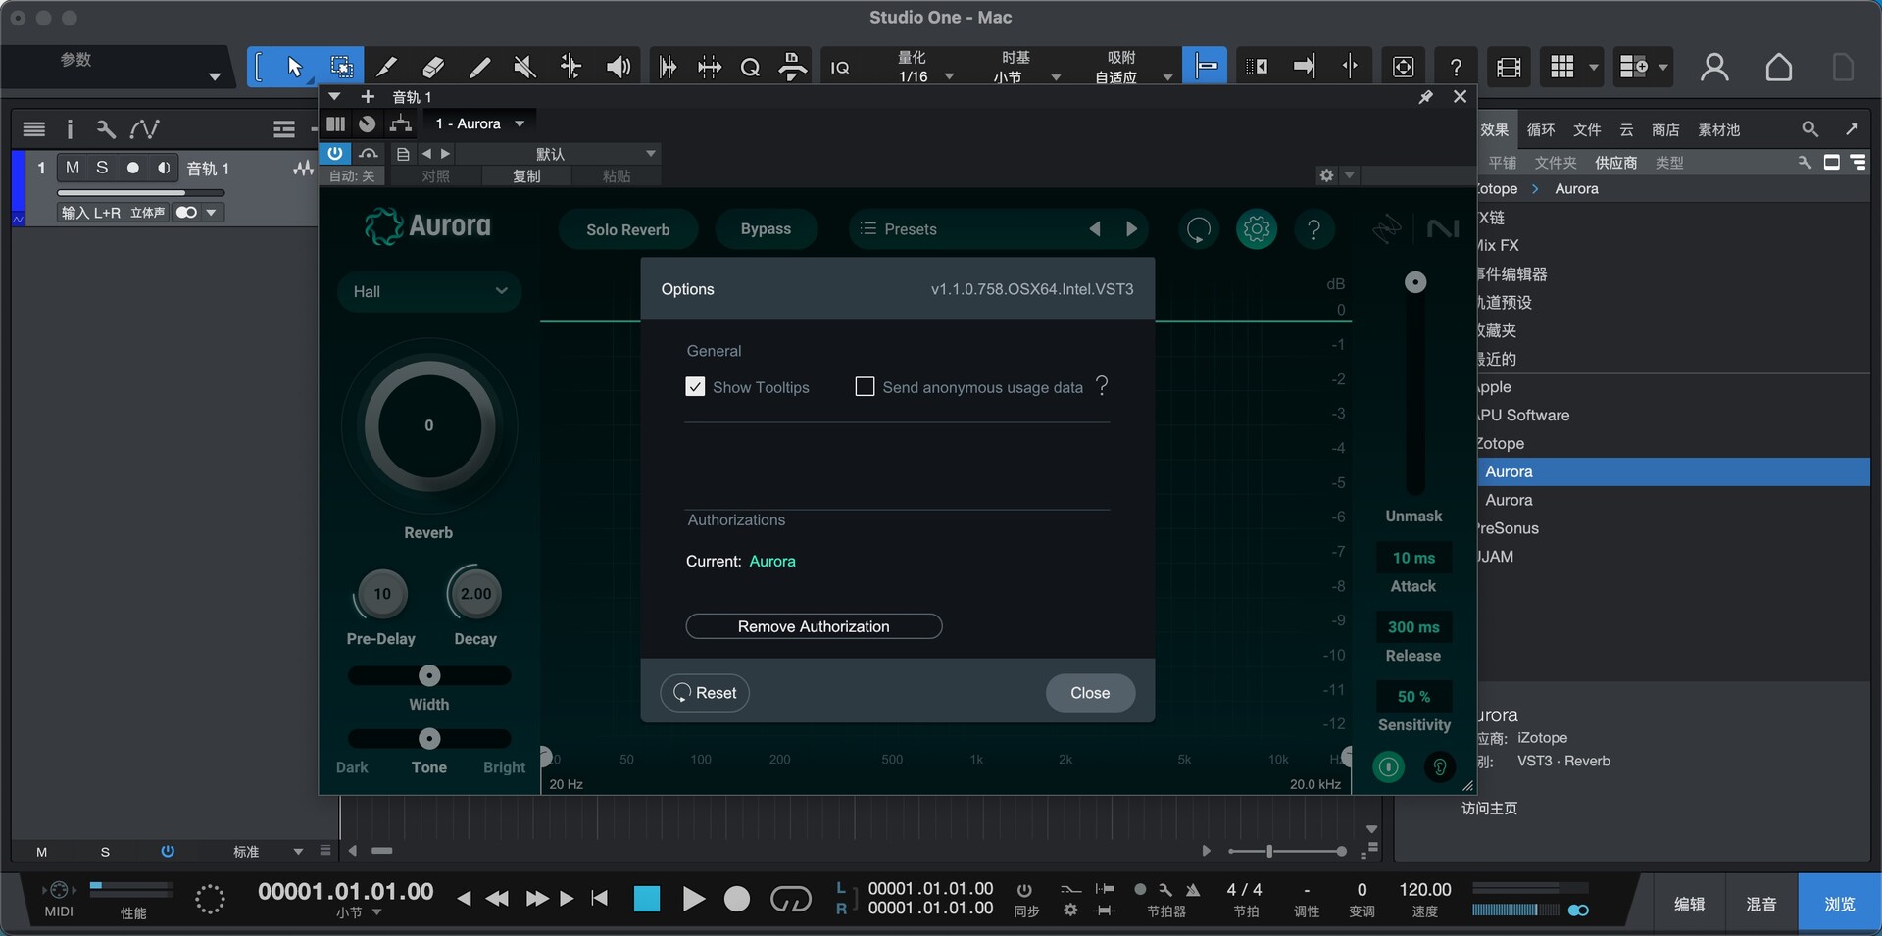Screen dimensions: 1882x936
Task: Click the Remove Authorization button
Action: [x=814, y=626]
